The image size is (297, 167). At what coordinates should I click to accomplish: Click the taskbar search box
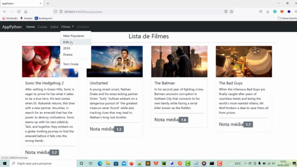point(43,163)
